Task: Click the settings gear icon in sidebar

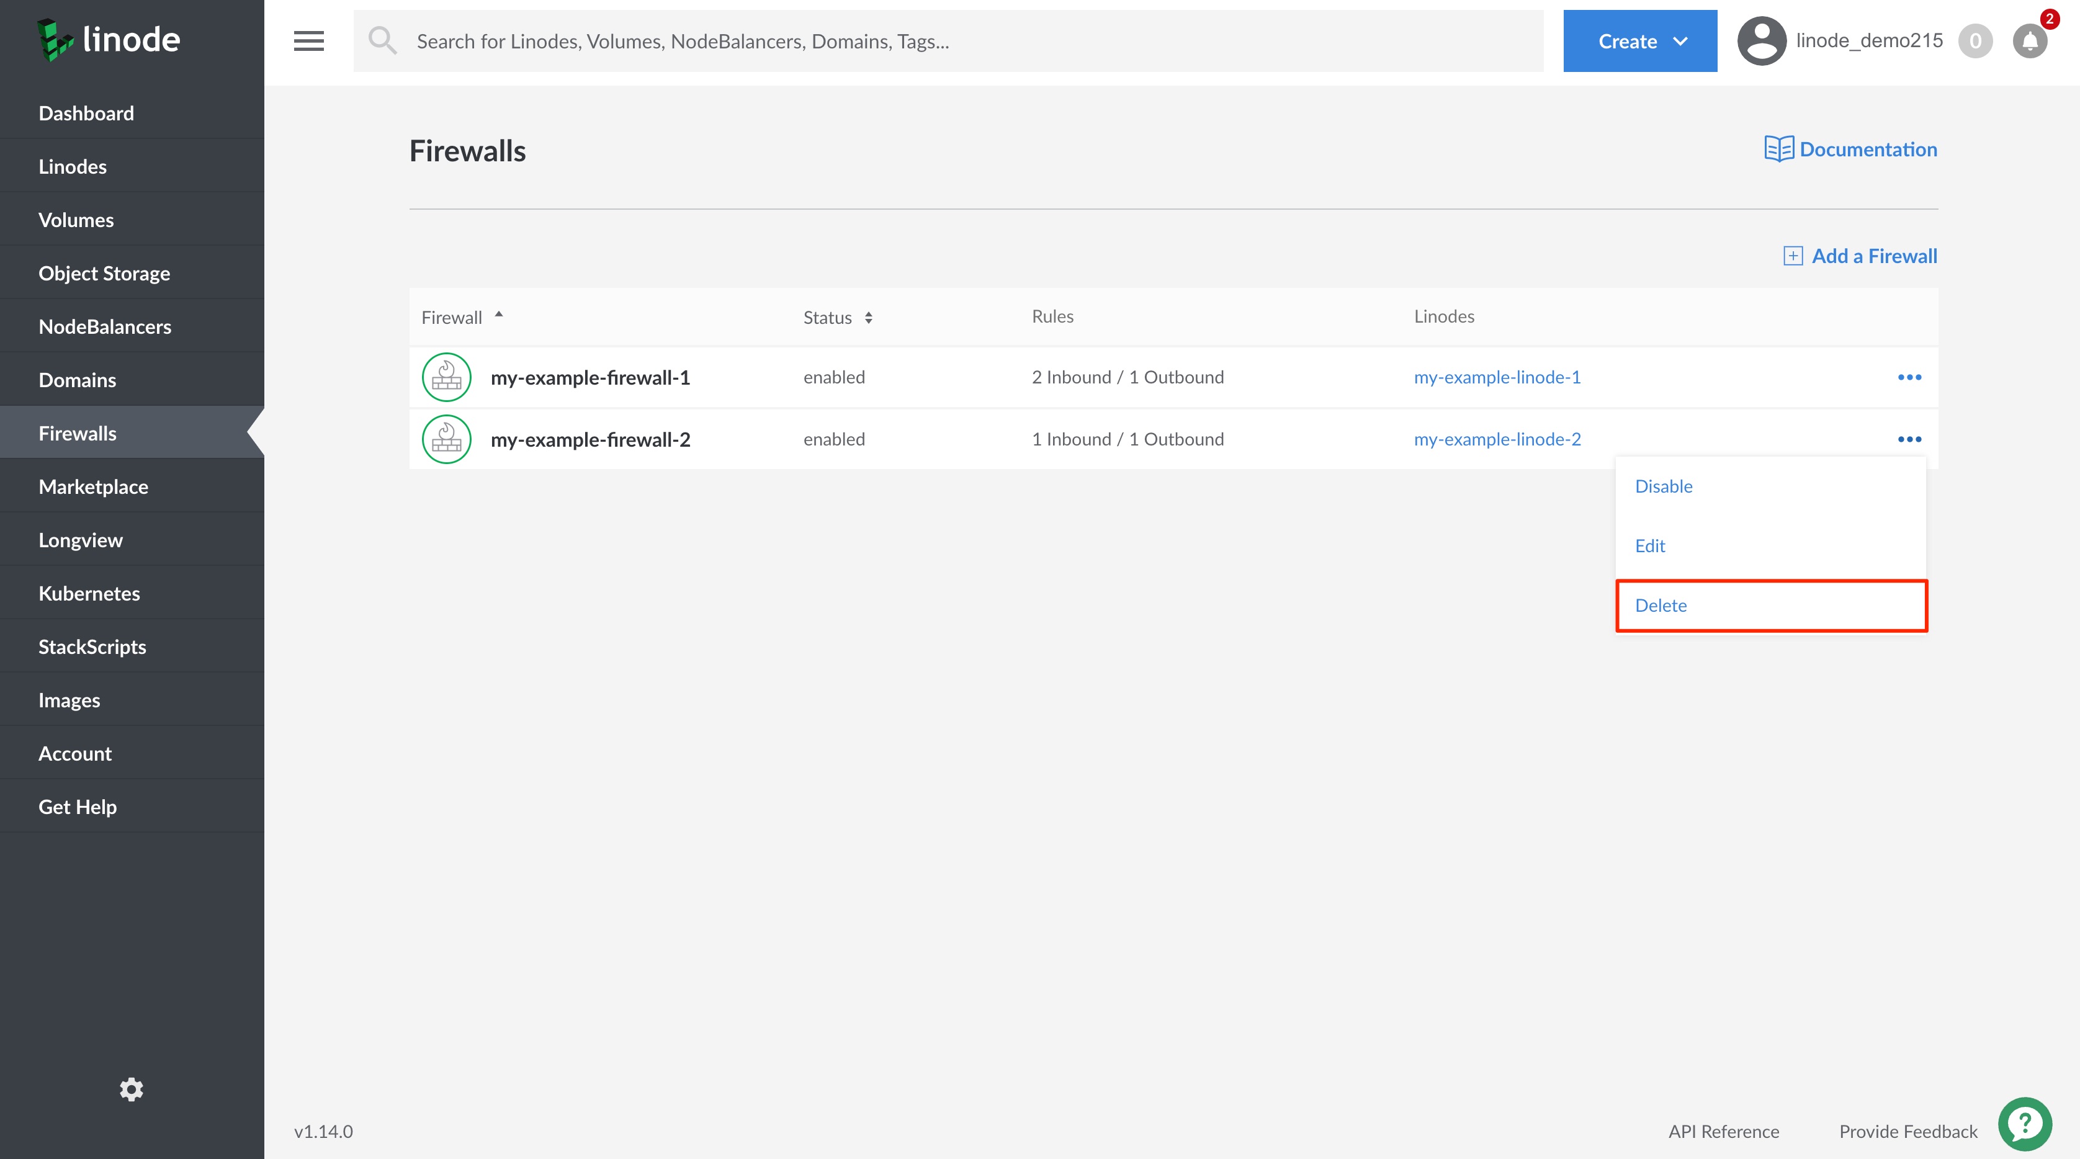Action: click(132, 1090)
